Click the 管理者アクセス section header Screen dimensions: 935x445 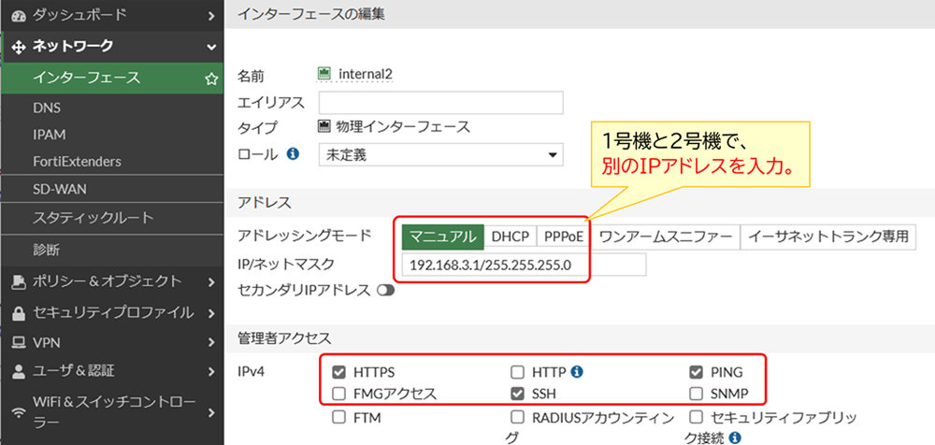click(284, 338)
